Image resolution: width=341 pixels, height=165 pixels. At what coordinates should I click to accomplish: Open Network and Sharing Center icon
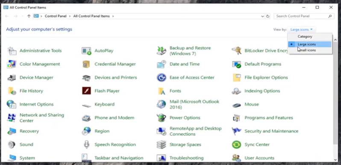click(x=12, y=118)
